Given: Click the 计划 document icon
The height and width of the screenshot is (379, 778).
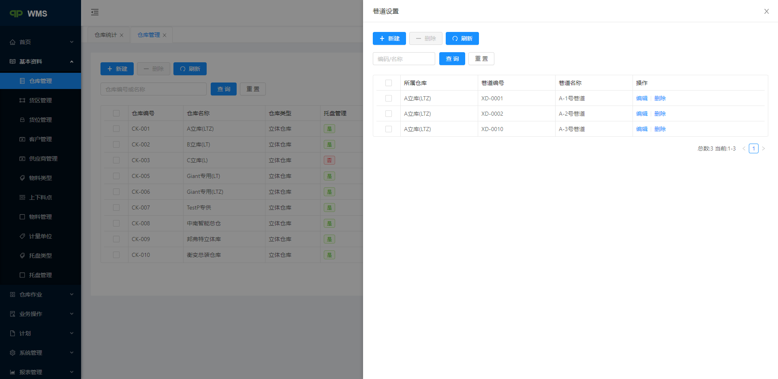Looking at the screenshot, I should pos(13,333).
